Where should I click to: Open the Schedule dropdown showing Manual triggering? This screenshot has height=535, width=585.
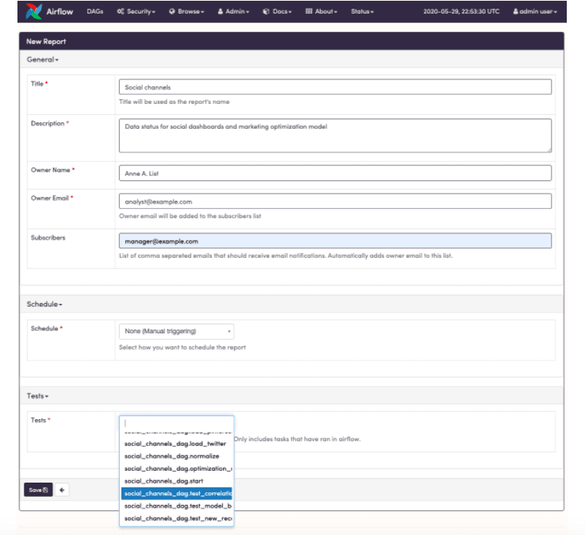tap(176, 331)
